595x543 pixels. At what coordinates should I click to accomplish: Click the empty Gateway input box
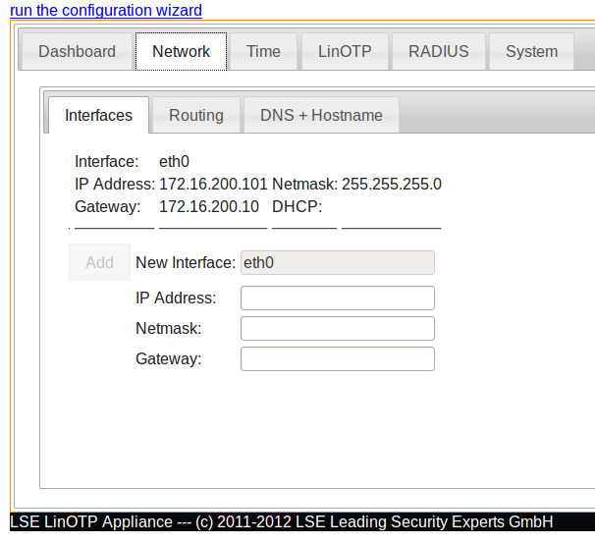point(337,359)
